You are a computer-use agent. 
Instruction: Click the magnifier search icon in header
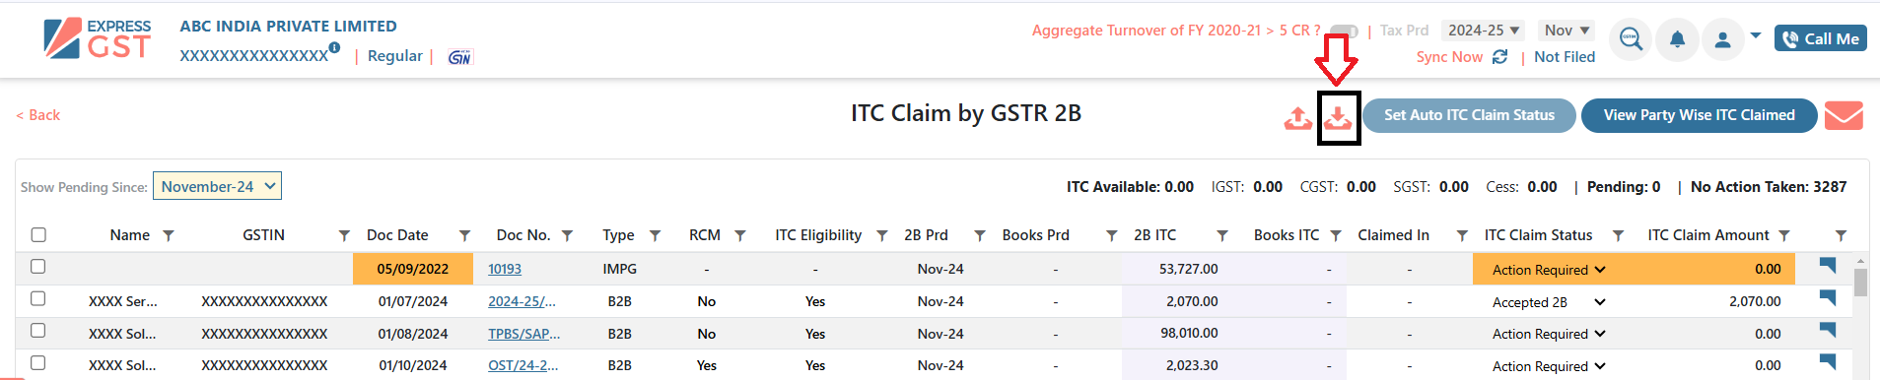[1631, 39]
